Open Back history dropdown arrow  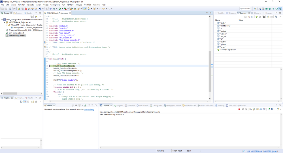[x=106, y=9]
